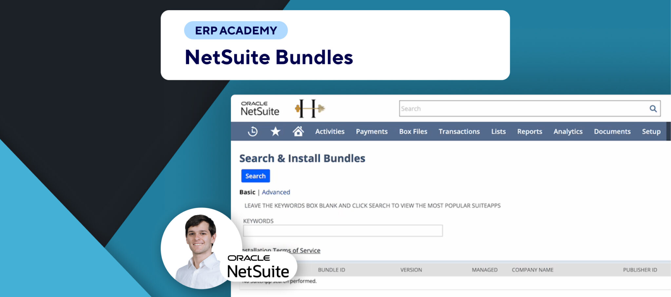Click inside the Keywords input field
671x297 pixels.
(x=342, y=230)
